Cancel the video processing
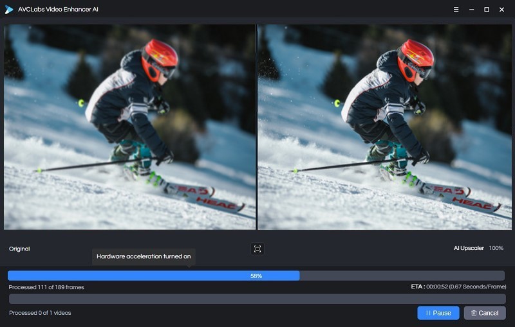Screen dimensions: 515x327 tap(485, 313)
